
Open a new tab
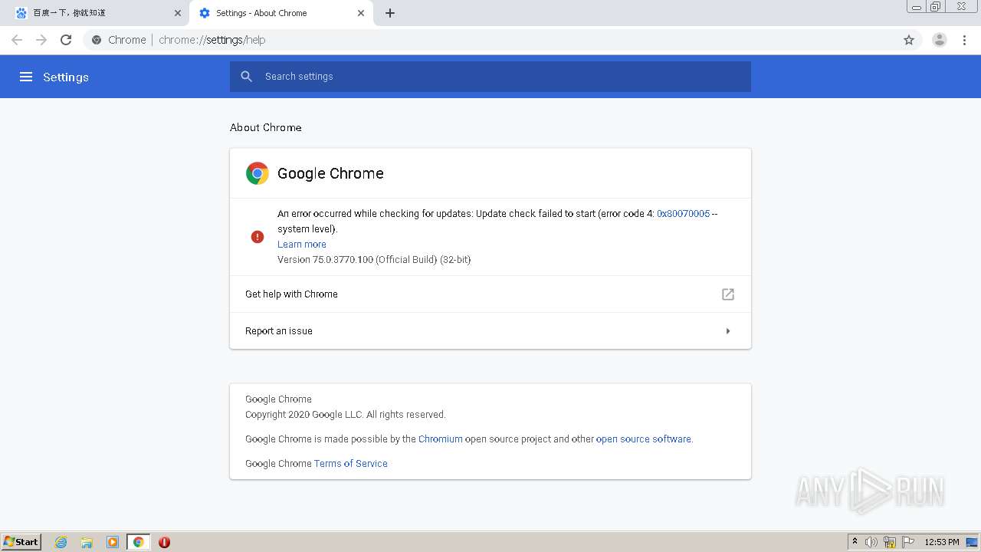[x=390, y=13]
